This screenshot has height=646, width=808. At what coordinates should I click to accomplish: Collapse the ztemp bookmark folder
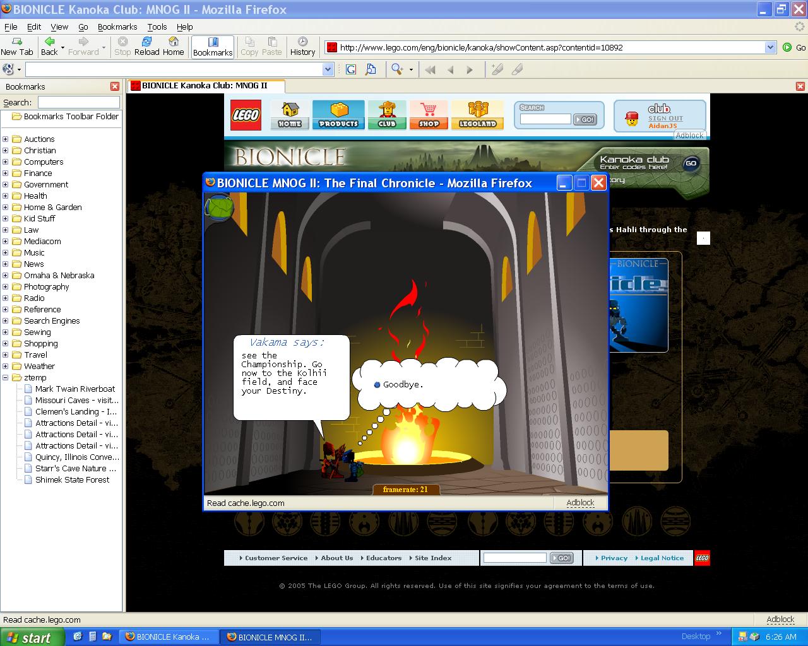[6, 377]
